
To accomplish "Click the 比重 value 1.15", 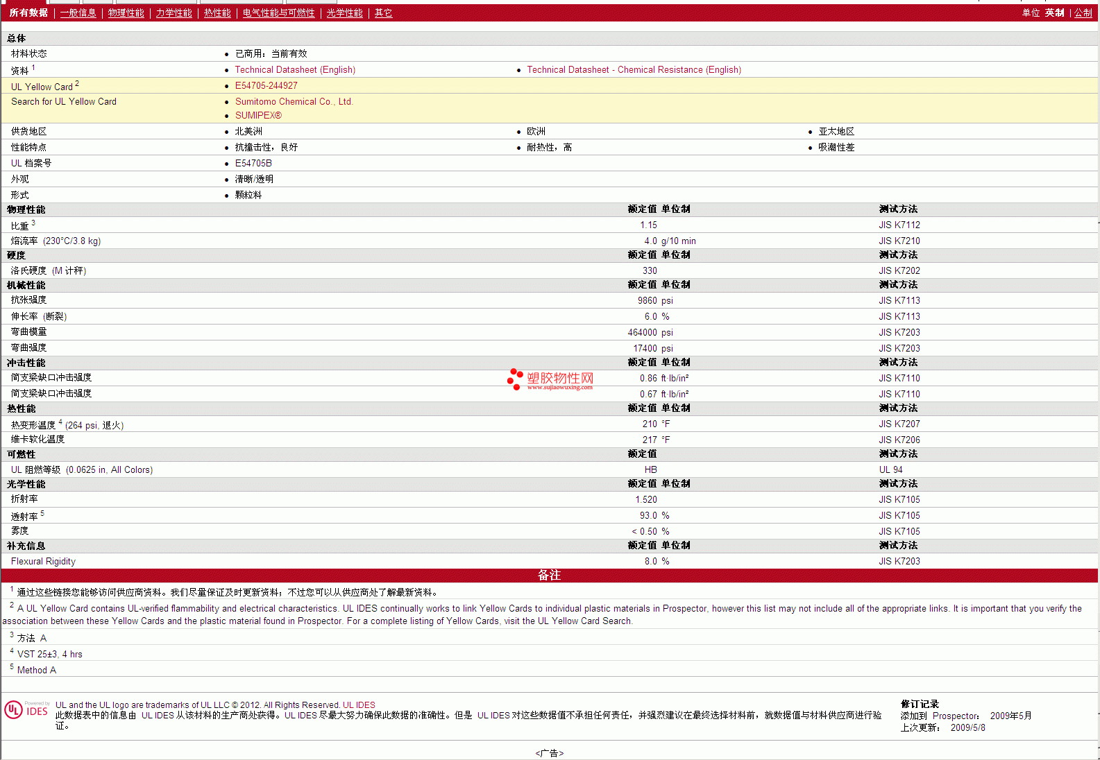I will 648,225.
